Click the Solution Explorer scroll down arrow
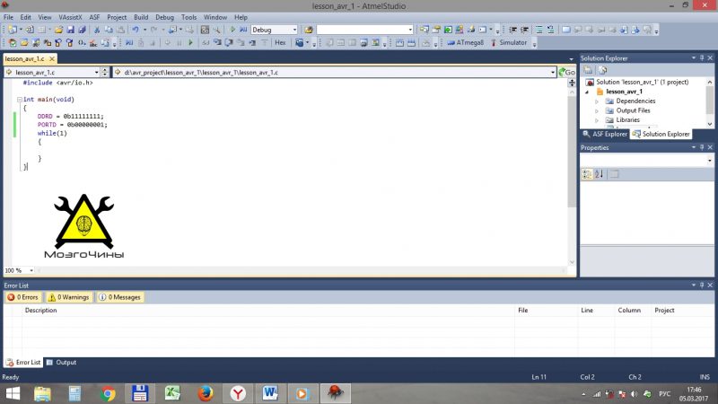 [710, 124]
